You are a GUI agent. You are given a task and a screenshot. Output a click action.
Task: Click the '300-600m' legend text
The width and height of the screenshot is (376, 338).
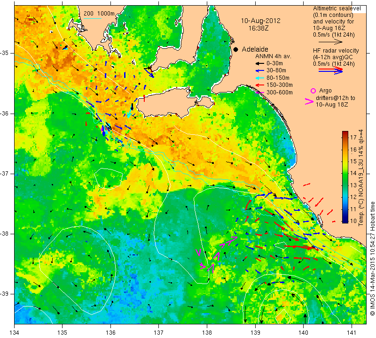(x=280, y=92)
